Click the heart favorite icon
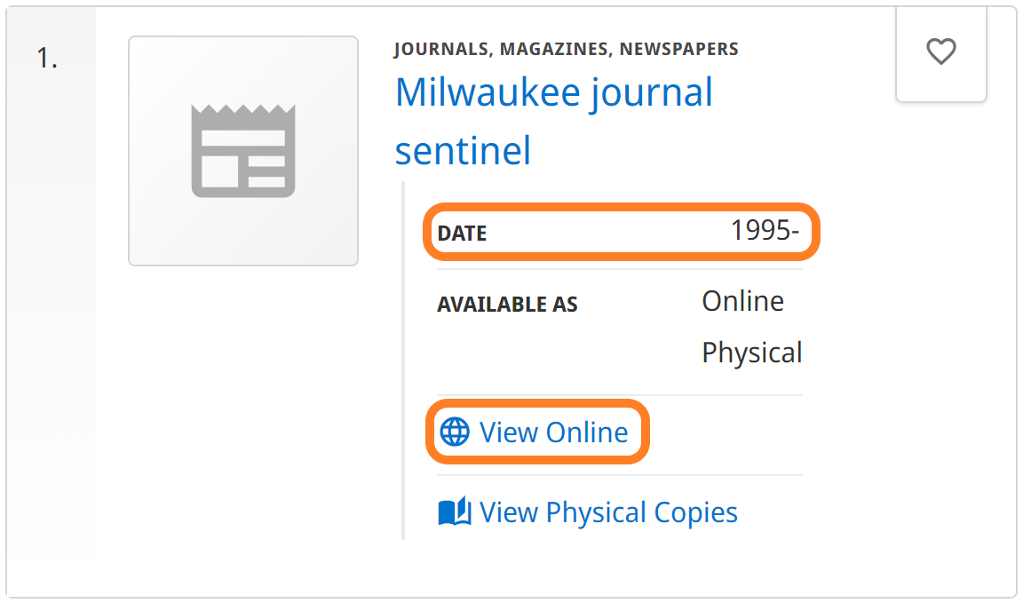Viewport: 1023px width, 603px height. (940, 52)
